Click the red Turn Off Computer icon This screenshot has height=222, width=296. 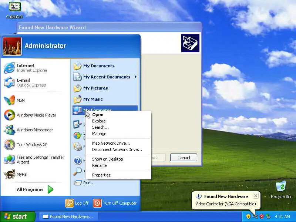[97, 203]
